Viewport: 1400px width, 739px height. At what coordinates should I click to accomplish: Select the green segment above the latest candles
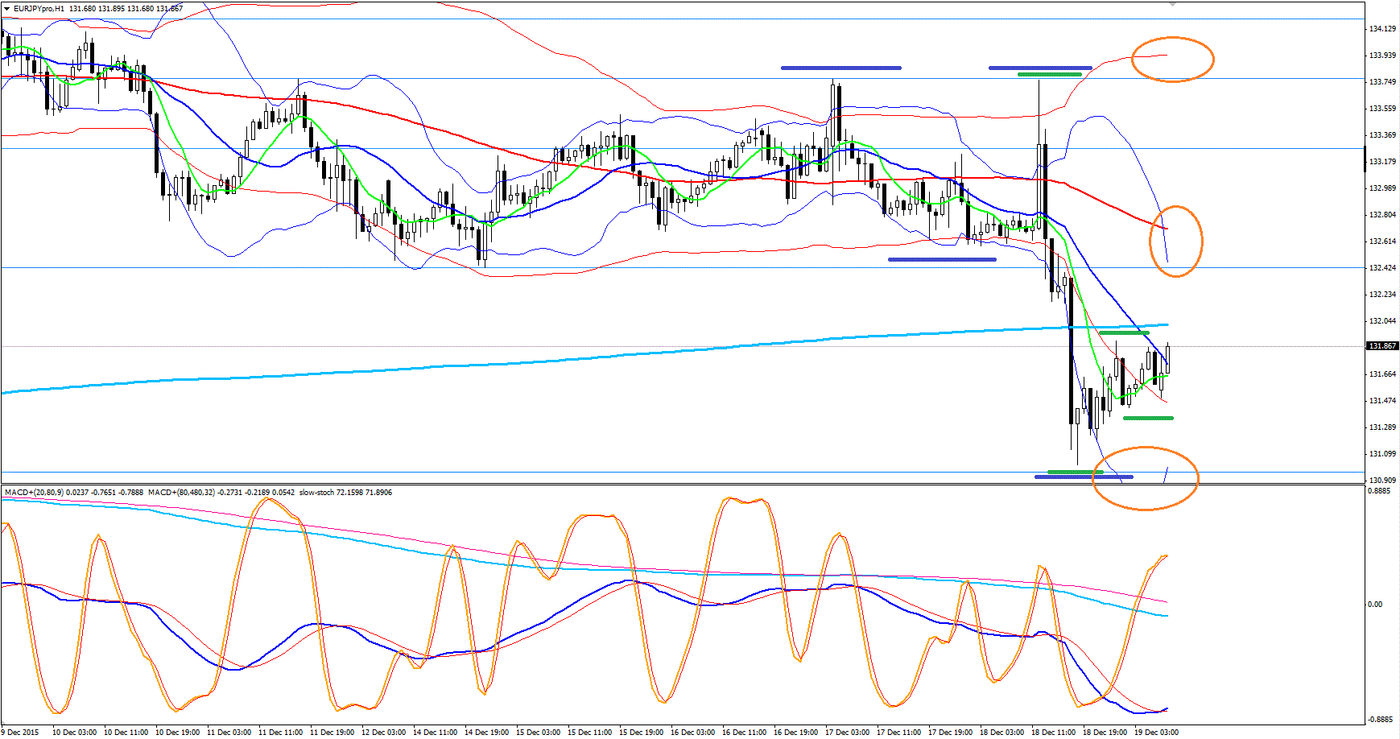pyautogui.click(x=1124, y=332)
